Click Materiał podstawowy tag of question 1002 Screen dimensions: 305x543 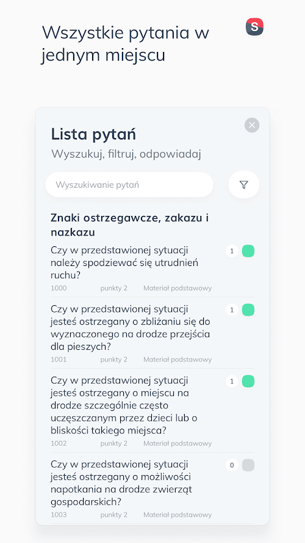178,443
